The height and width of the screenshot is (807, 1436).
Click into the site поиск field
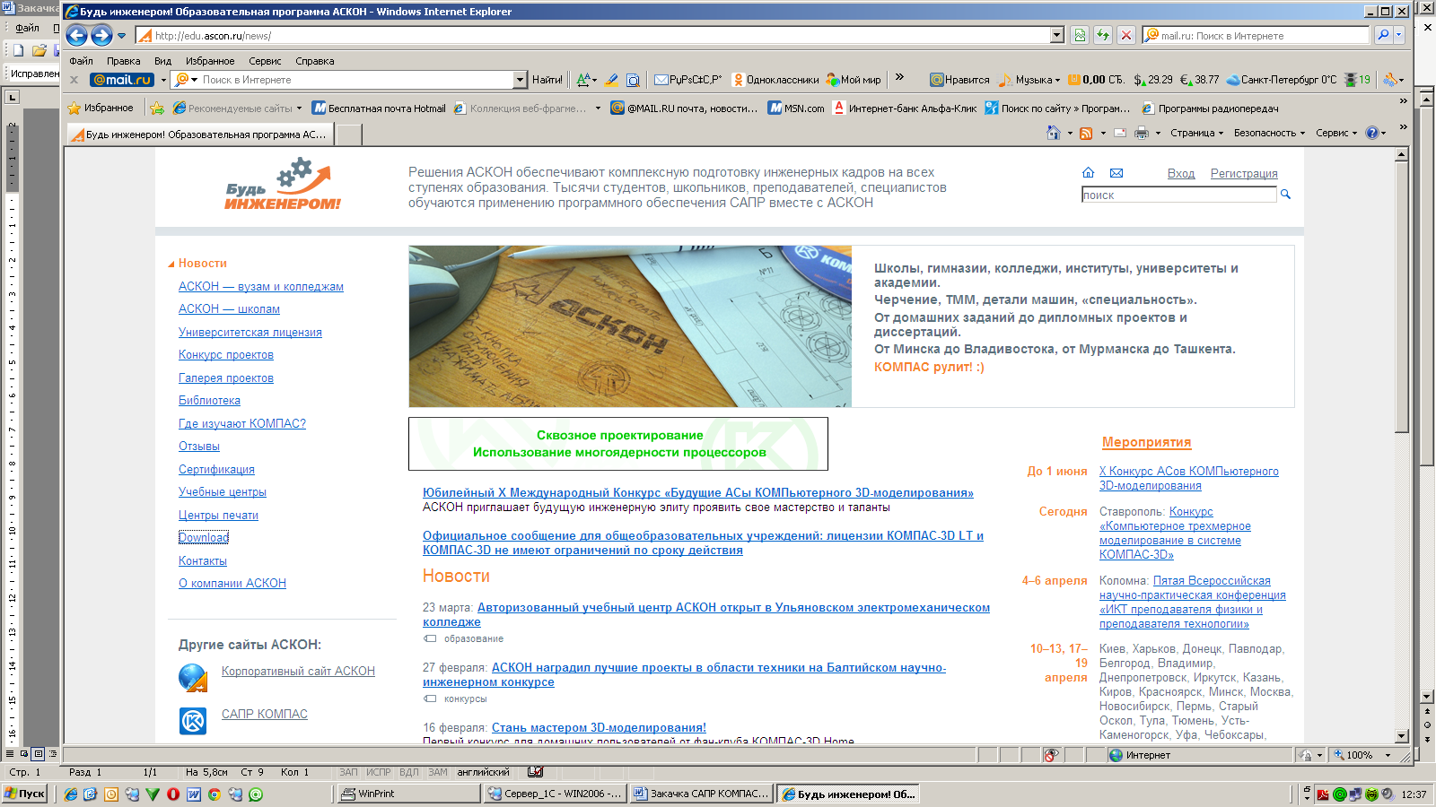[x=1178, y=195]
